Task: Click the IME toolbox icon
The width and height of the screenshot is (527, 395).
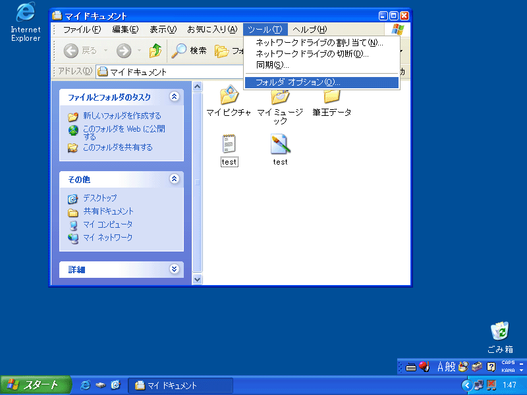Action: (477, 367)
